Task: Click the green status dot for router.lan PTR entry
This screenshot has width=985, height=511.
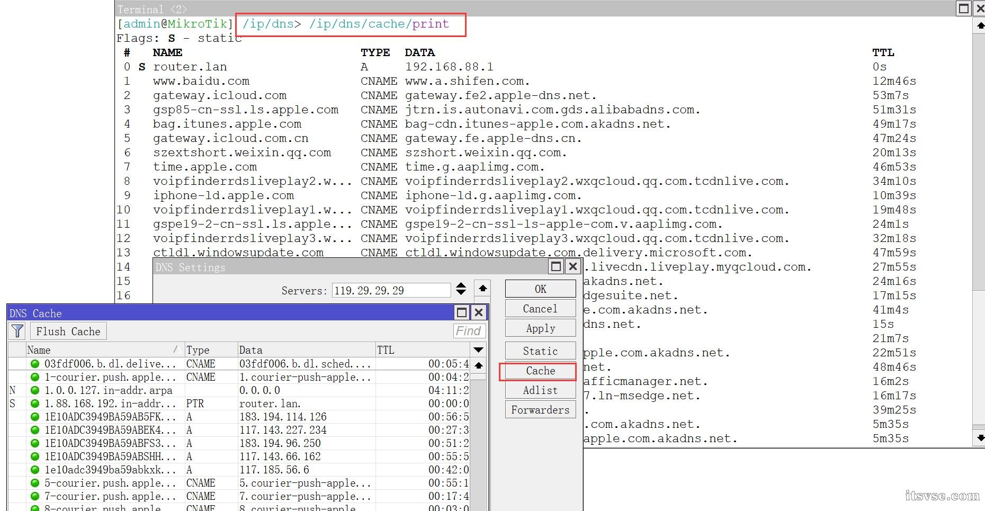Action: (x=35, y=404)
